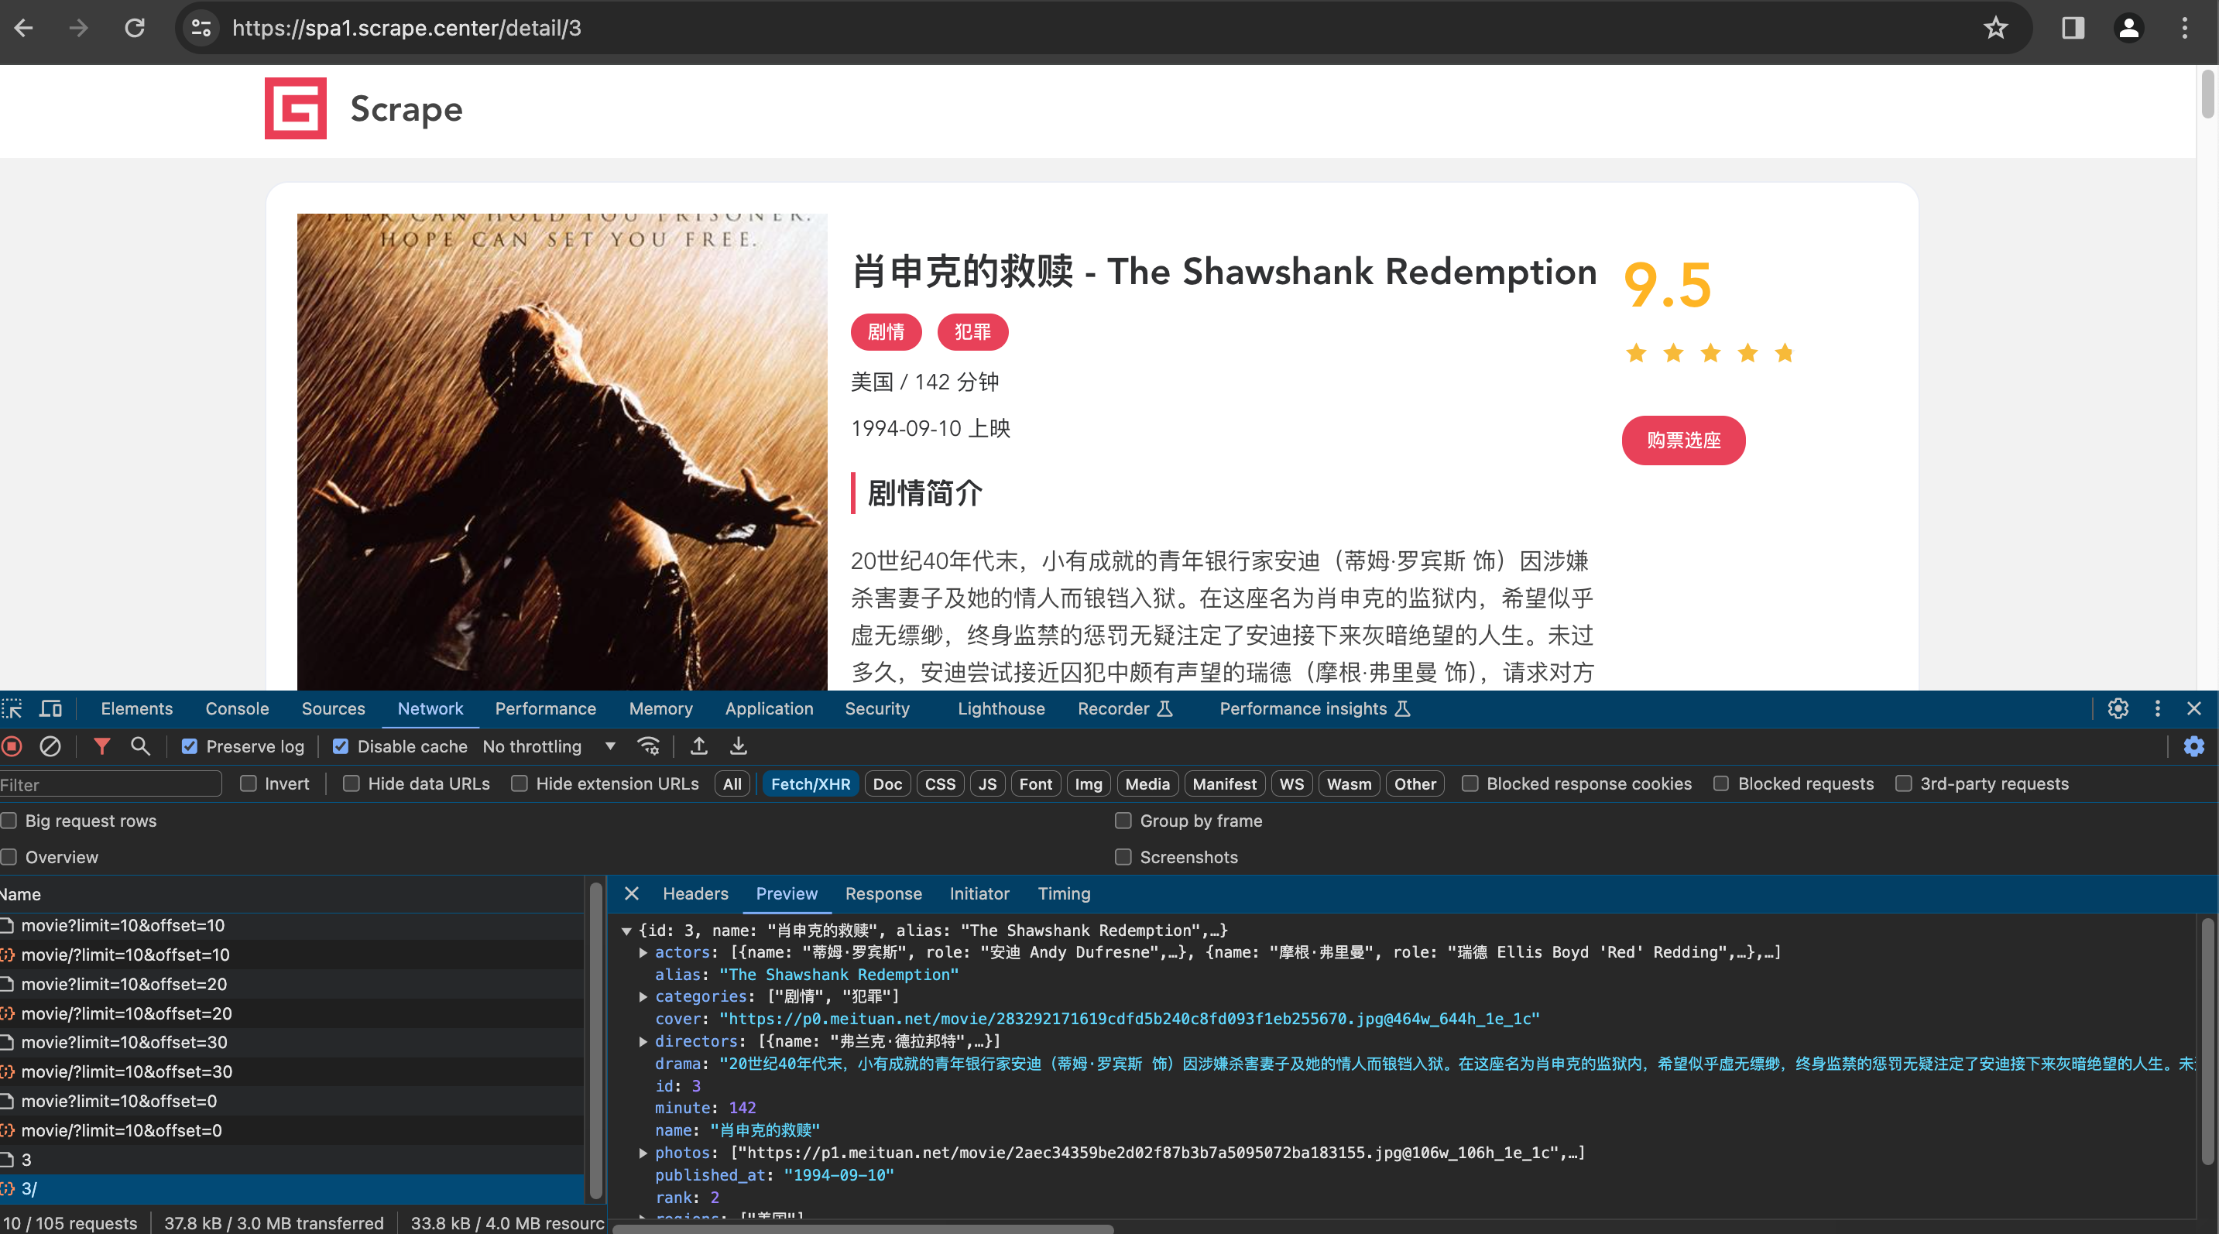The image size is (2219, 1234).
Task: Open DevTools customize three-dot menu
Action: (2157, 708)
